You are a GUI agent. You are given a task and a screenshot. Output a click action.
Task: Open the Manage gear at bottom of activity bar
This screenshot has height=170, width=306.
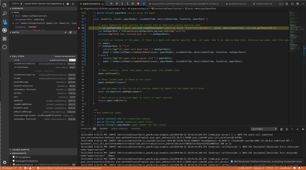point(4,162)
